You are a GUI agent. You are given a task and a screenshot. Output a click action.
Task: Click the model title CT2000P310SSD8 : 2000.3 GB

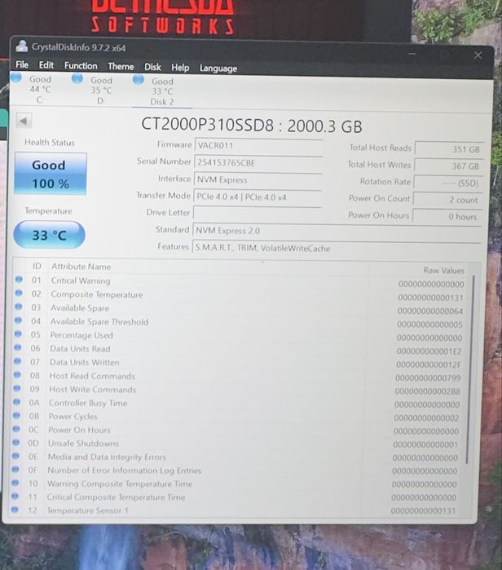coord(251,126)
